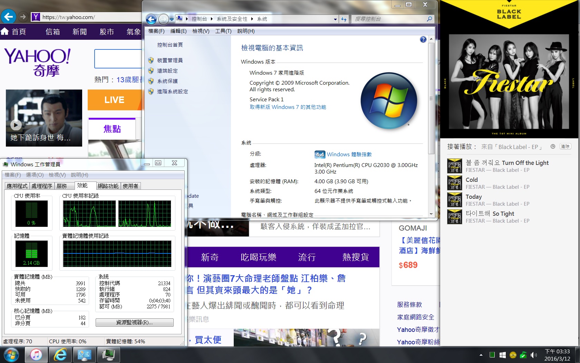Click the 資源監視器(R)... button
Image resolution: width=580 pixels, height=363 pixels.
pyautogui.click(x=134, y=322)
